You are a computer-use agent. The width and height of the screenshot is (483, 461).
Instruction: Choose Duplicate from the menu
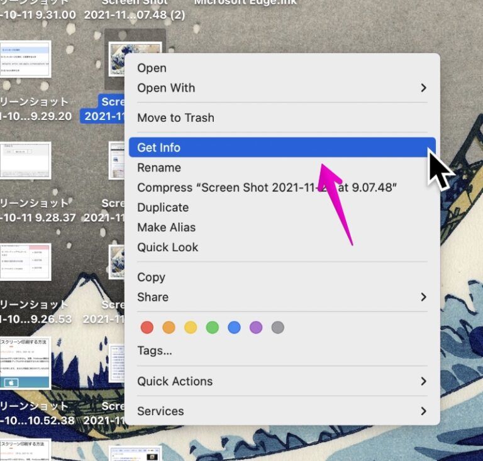[x=282, y=208]
